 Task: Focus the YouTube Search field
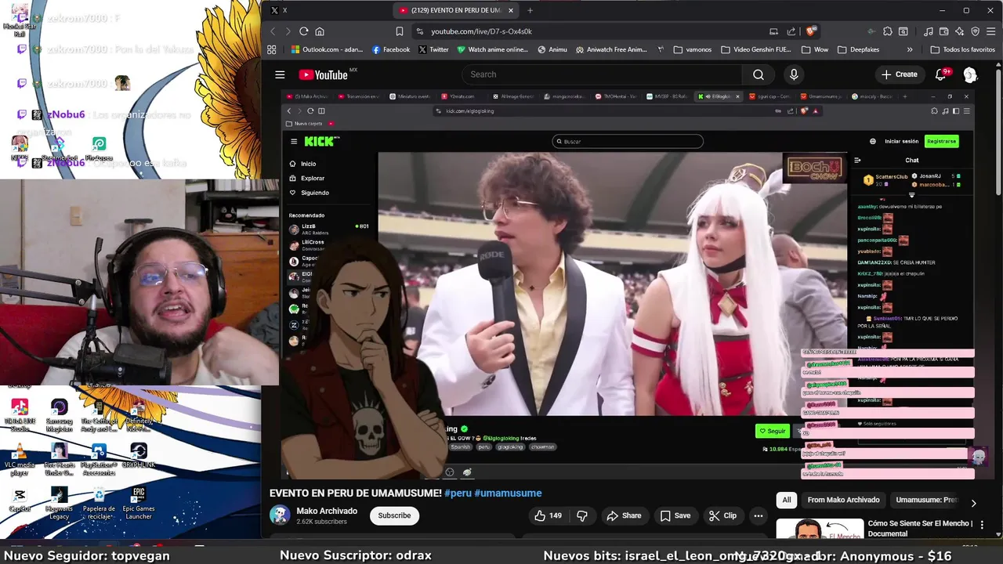[601, 74]
